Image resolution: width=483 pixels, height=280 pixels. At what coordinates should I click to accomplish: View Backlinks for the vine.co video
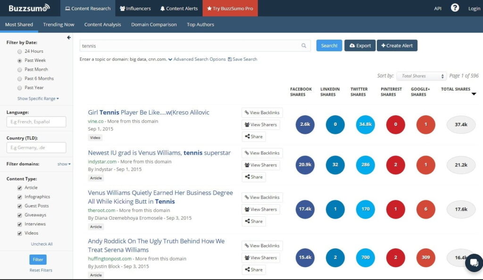pyautogui.click(x=262, y=113)
